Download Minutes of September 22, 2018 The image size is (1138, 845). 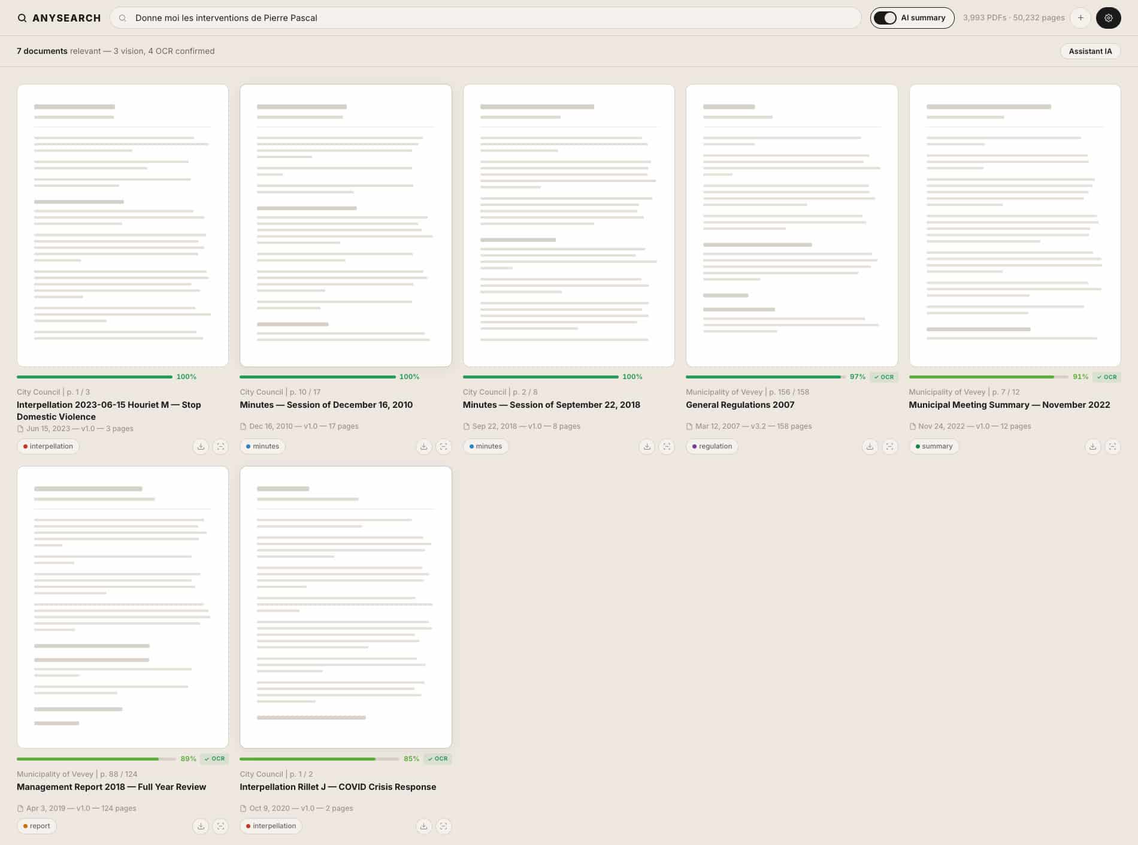[x=647, y=446]
